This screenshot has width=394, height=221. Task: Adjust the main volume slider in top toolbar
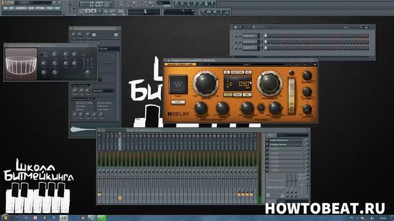click(x=70, y=7)
